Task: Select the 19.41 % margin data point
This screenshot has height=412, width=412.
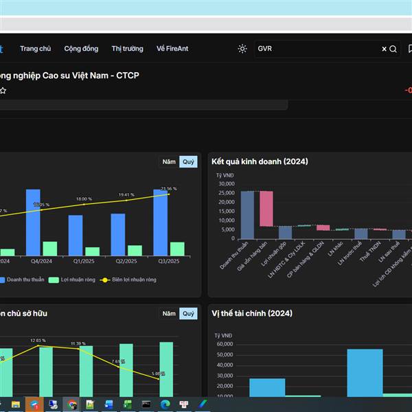Action: click(x=126, y=201)
